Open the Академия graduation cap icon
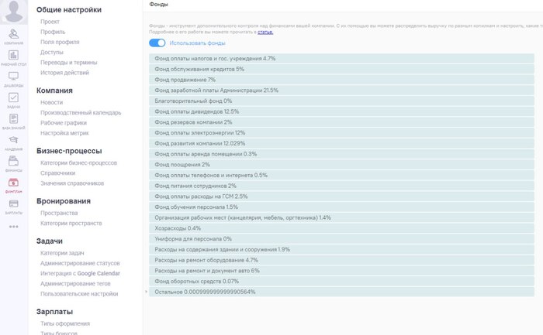Viewport: 543px width, 335px height. 13,140
